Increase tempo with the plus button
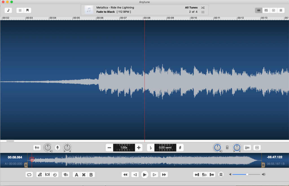The image size is (289, 186). 139,147
